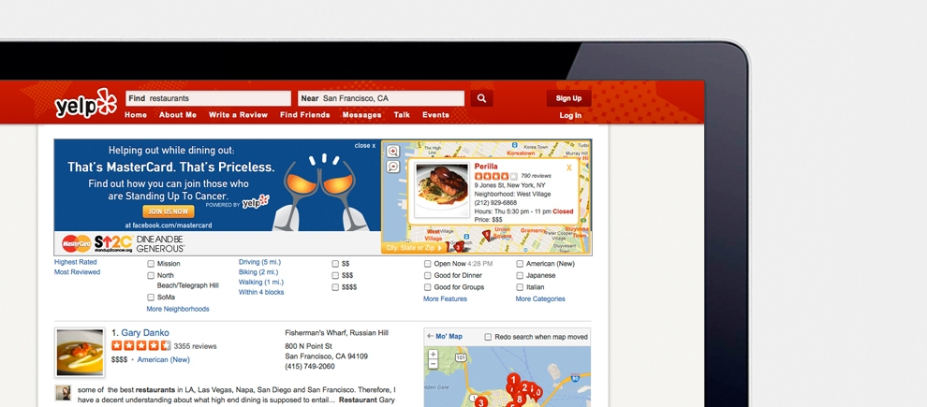Image resolution: width=927 pixels, height=407 pixels.
Task: Open the Events nav item
Action: click(435, 115)
